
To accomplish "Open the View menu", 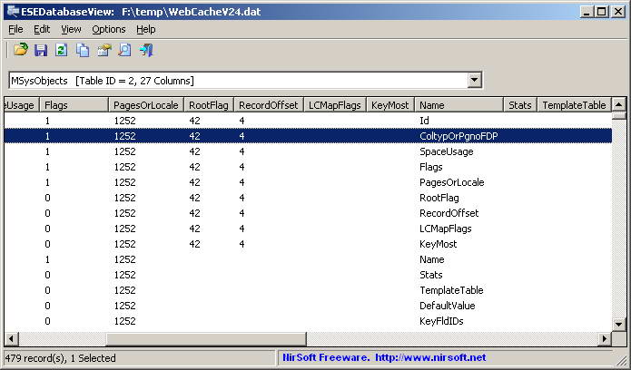I will point(71,29).
